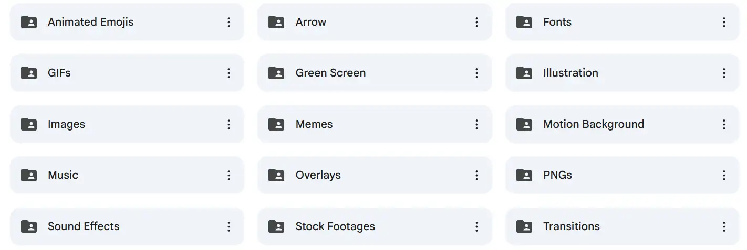
Task: Open more actions menu for Arrow folder
Action: point(476,22)
